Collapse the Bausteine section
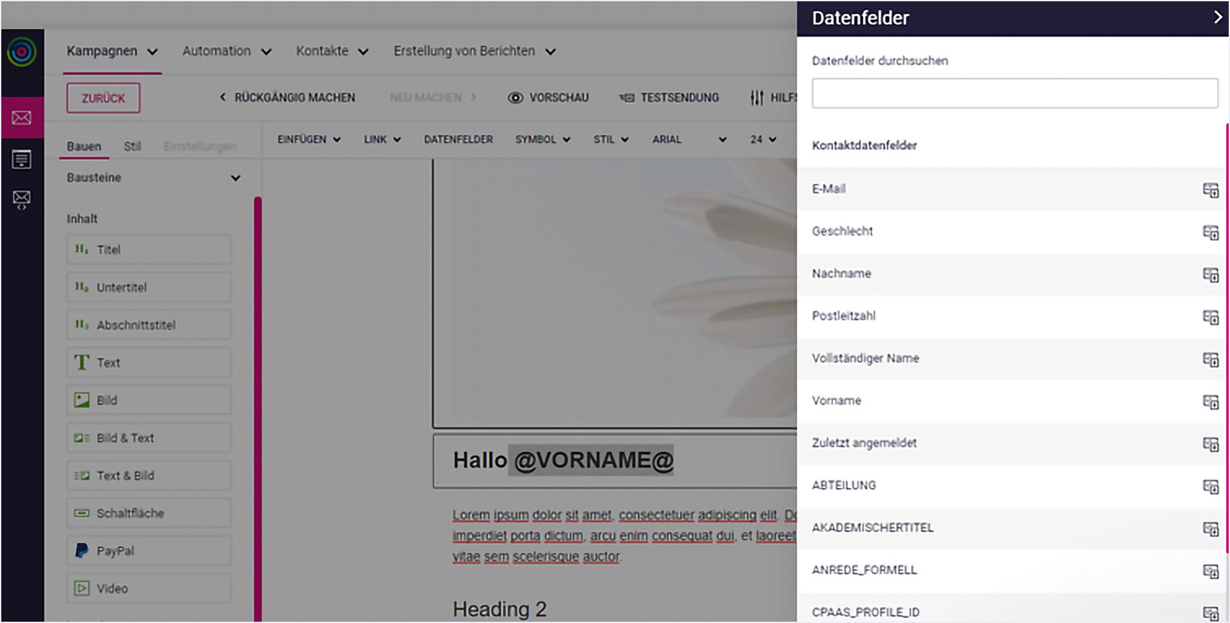This screenshot has height=623, width=1230. pos(236,177)
